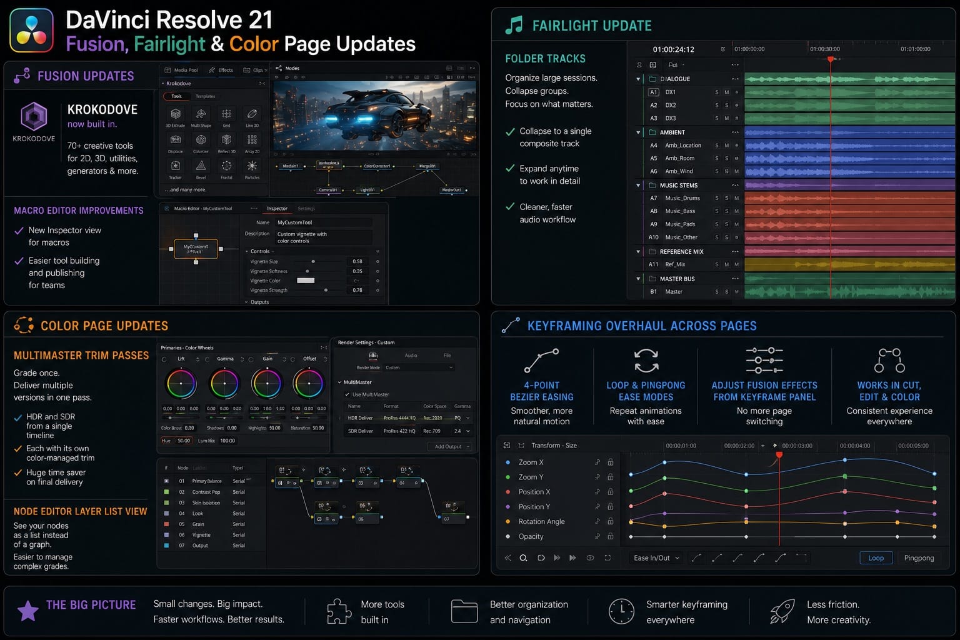
Task: Switch to the Clips tab
Action: pos(255,70)
